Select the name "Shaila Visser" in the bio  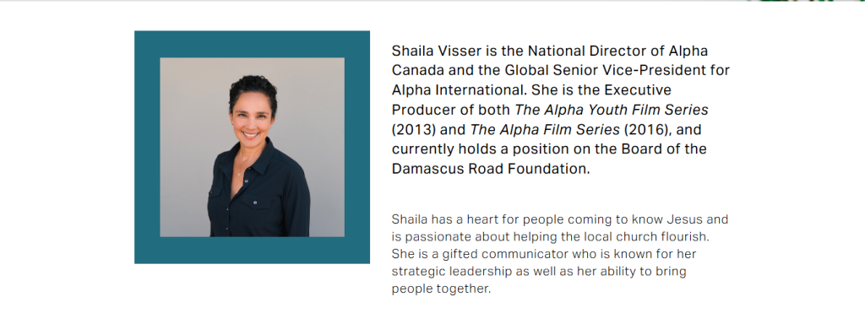437,51
